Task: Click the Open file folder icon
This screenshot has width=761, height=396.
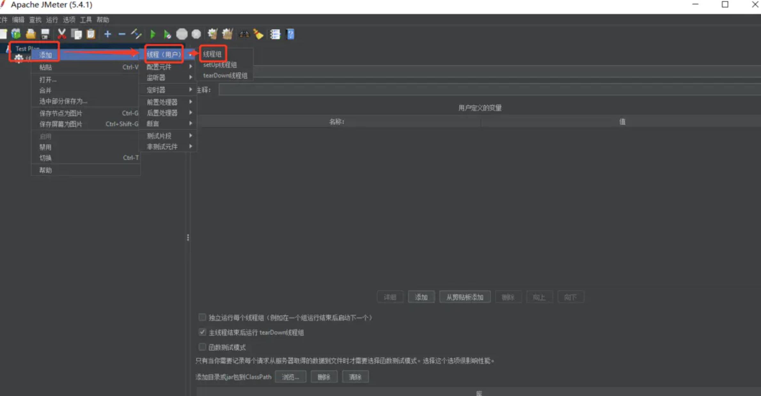Action: [31, 34]
